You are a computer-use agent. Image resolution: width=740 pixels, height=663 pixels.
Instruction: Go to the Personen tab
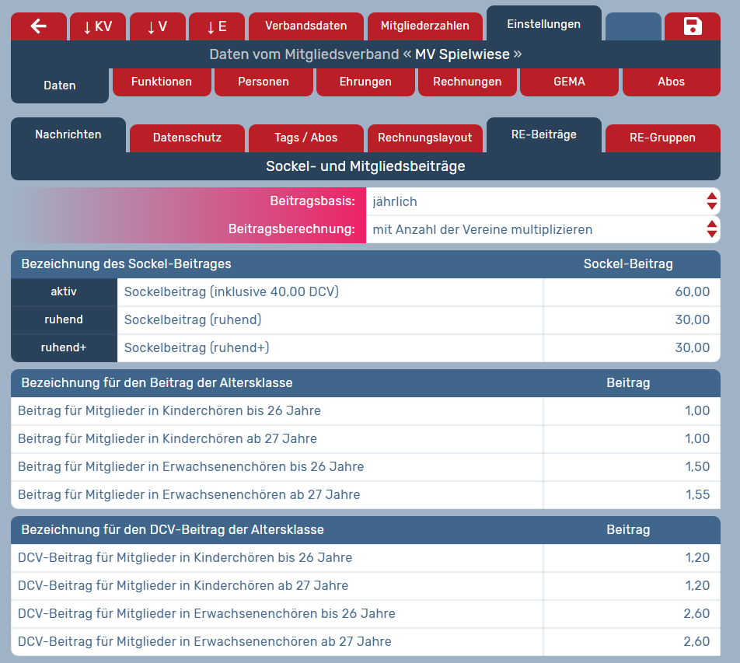pos(264,82)
